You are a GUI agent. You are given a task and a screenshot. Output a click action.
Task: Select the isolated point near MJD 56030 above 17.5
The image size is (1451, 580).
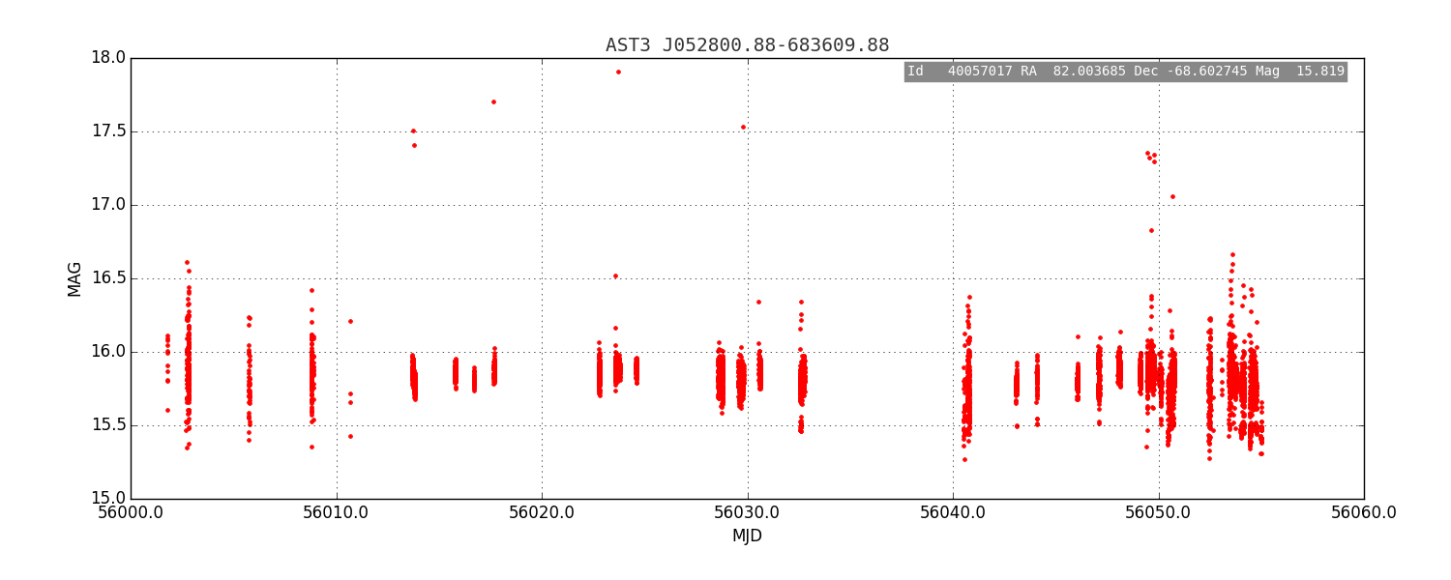(x=743, y=127)
